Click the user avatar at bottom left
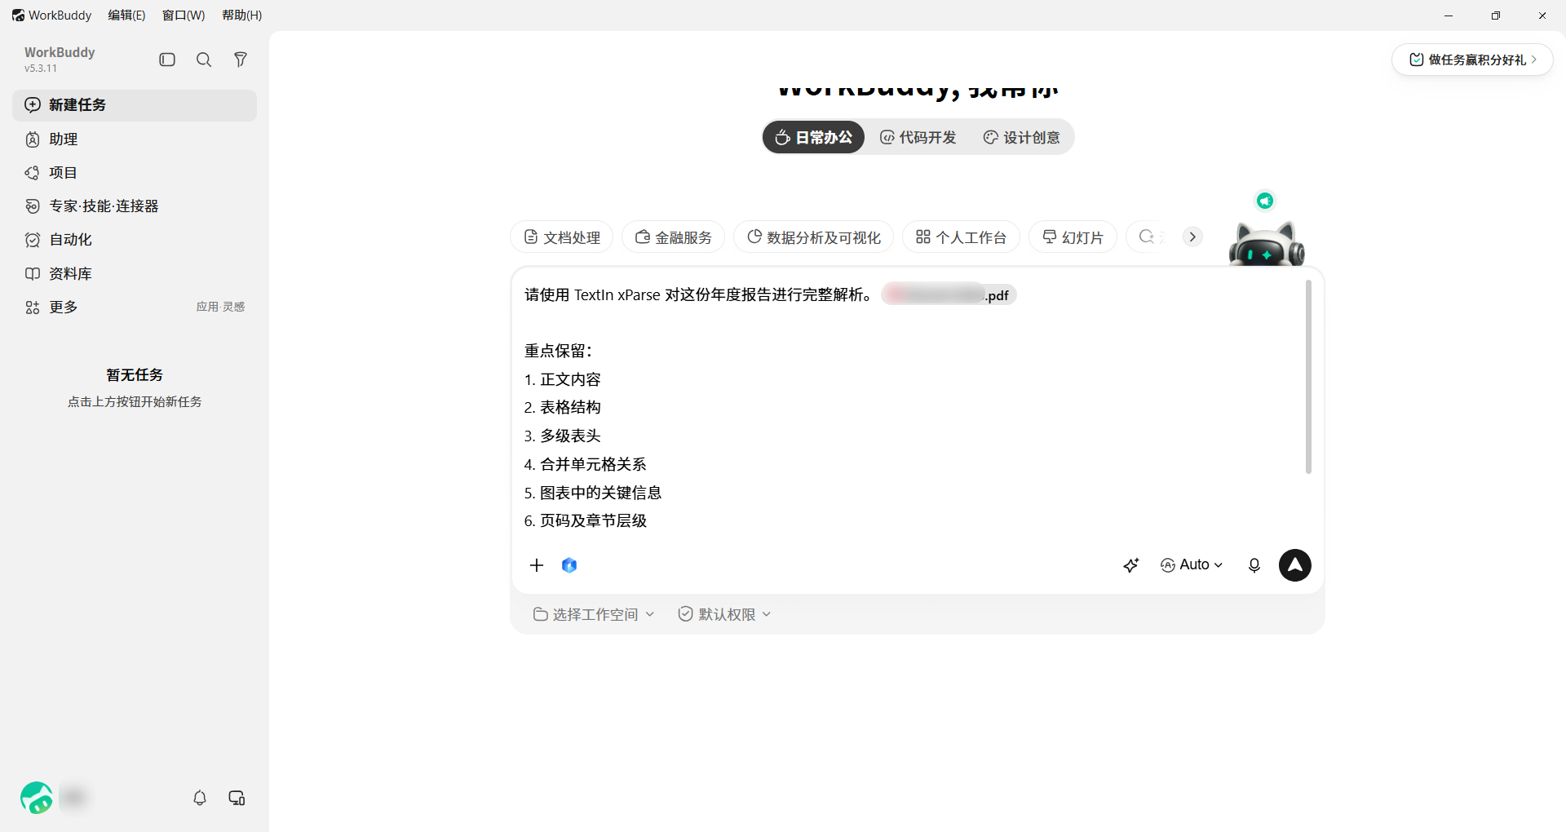 coord(37,798)
